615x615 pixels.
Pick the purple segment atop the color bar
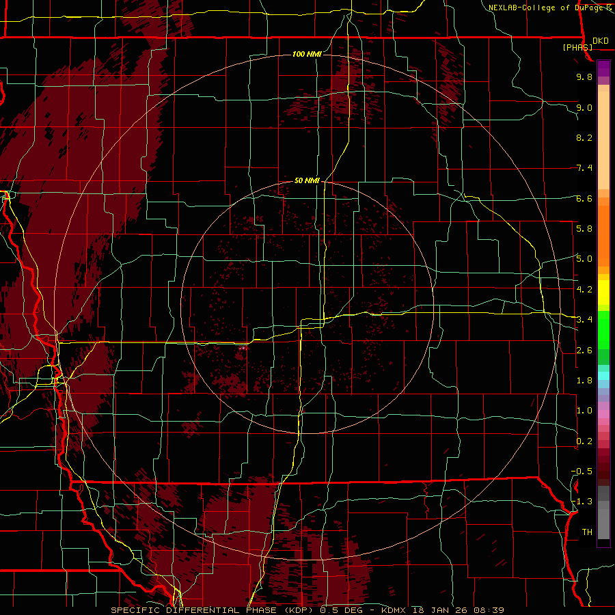(603, 68)
